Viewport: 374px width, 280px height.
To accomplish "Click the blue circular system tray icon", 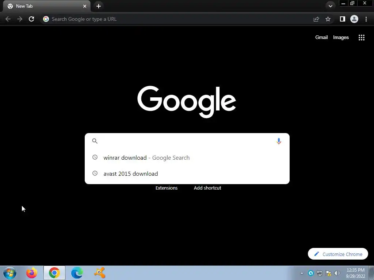I will 310,273.
